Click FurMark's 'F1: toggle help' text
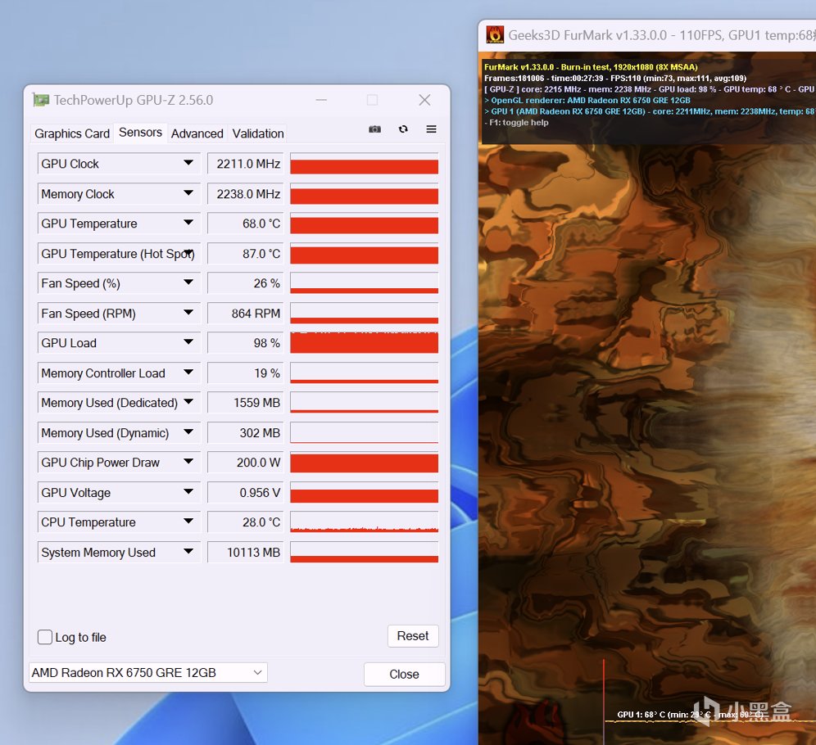Viewport: 816px width, 745px height. (x=519, y=123)
